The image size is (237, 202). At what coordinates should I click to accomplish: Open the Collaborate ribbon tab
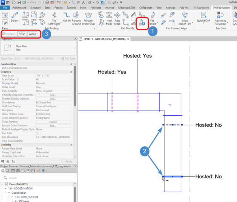click(x=146, y=7)
